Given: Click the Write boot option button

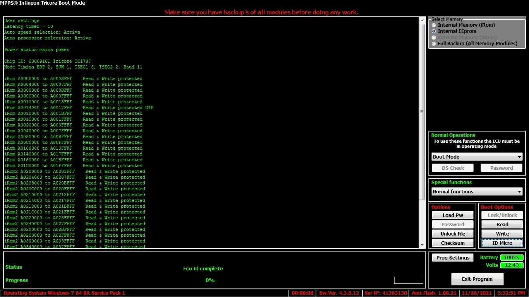Looking at the screenshot, I should click(502, 234).
